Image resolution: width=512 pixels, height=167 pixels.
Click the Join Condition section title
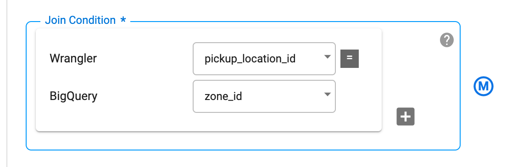80,20
